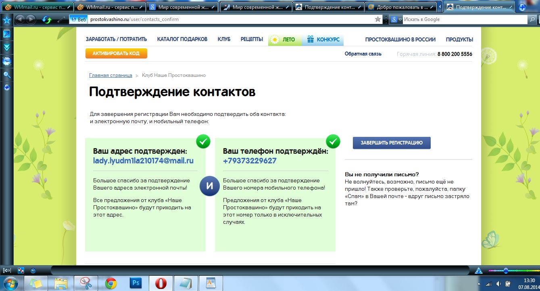The image size is (540, 291).
Task: Open the downloads panel in sidebar
Action: (6, 47)
